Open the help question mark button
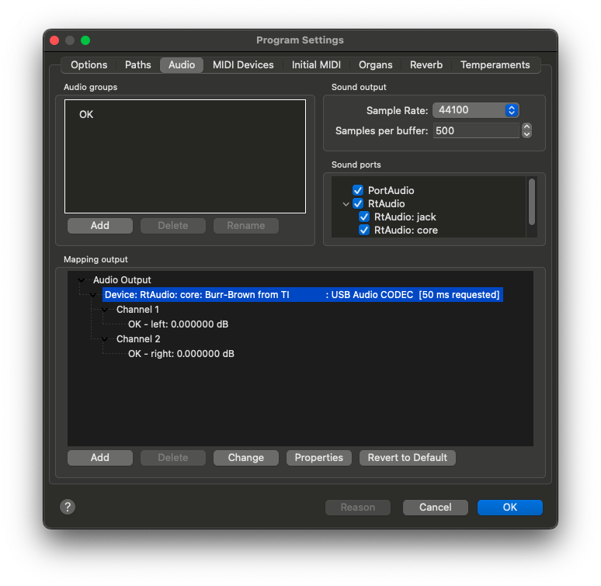Image resolution: width=601 pixels, height=586 pixels. click(68, 507)
